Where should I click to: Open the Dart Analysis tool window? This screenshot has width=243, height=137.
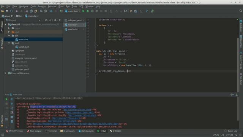pos(86,131)
